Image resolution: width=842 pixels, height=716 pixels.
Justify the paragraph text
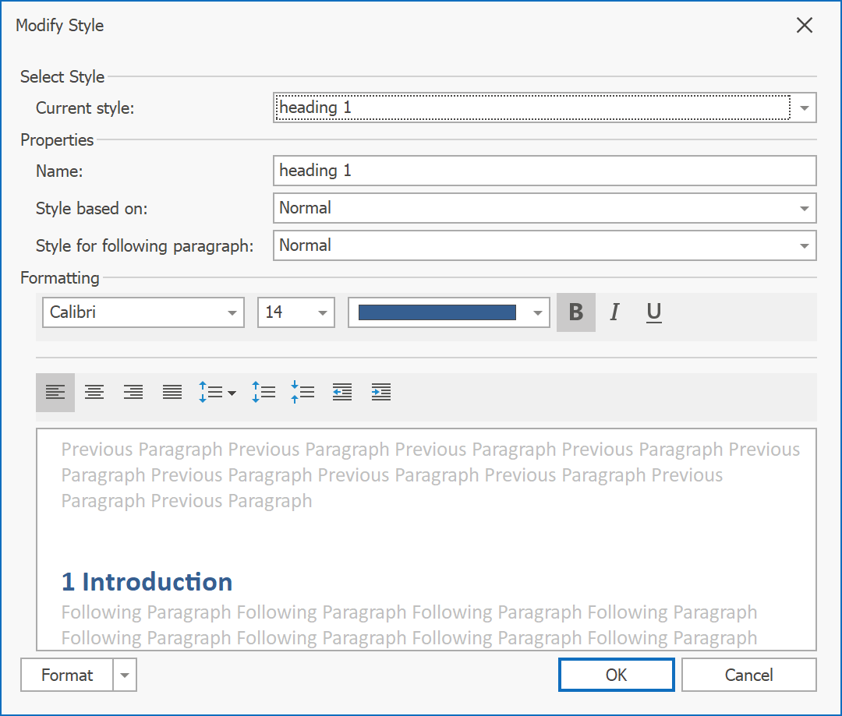point(172,392)
